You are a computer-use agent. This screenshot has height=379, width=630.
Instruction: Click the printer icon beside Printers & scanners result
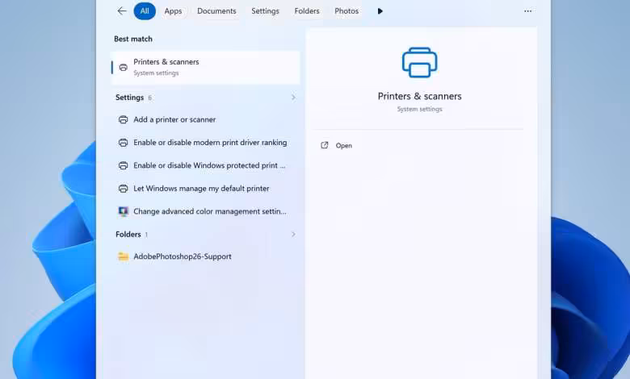(124, 68)
